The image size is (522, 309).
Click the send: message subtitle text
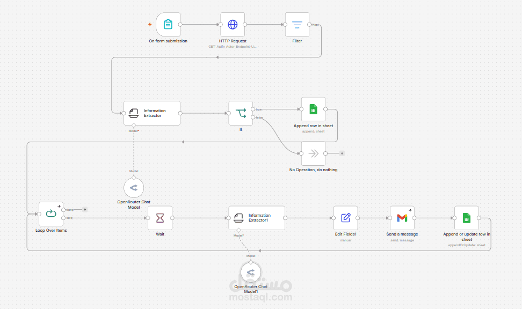click(x=402, y=240)
